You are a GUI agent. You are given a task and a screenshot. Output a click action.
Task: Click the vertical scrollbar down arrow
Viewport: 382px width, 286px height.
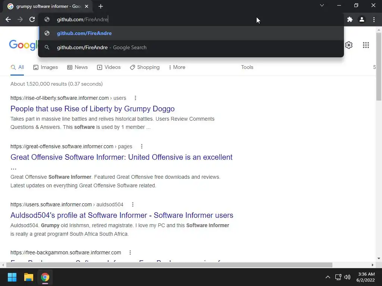(379, 258)
